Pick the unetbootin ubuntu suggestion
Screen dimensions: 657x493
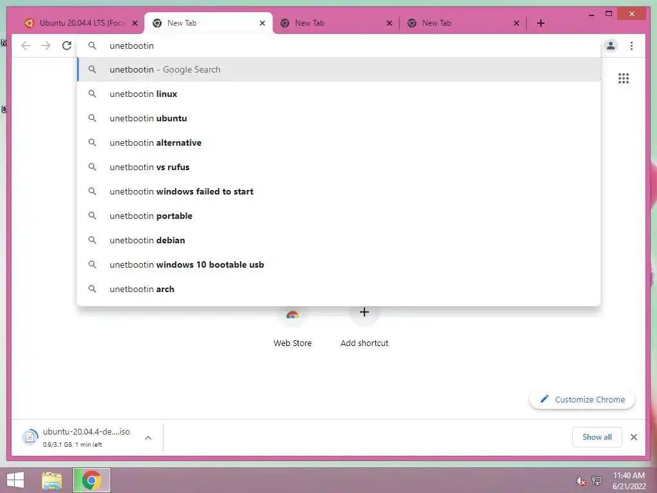coord(339,118)
